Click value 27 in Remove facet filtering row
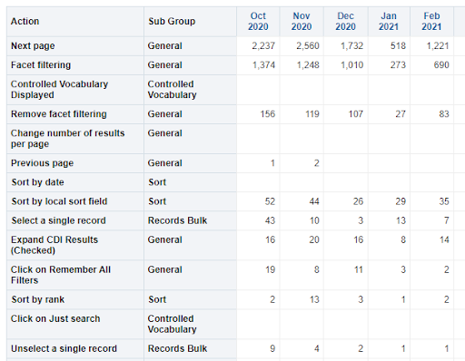 [x=401, y=114]
